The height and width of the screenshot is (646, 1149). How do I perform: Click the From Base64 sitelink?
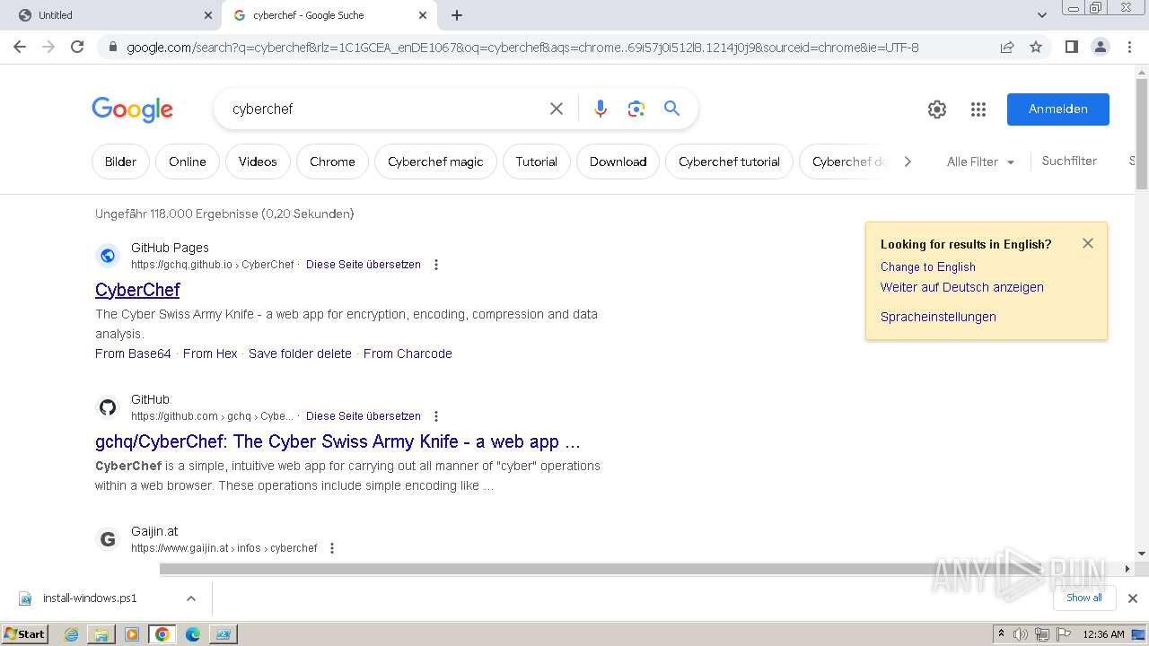[133, 354]
